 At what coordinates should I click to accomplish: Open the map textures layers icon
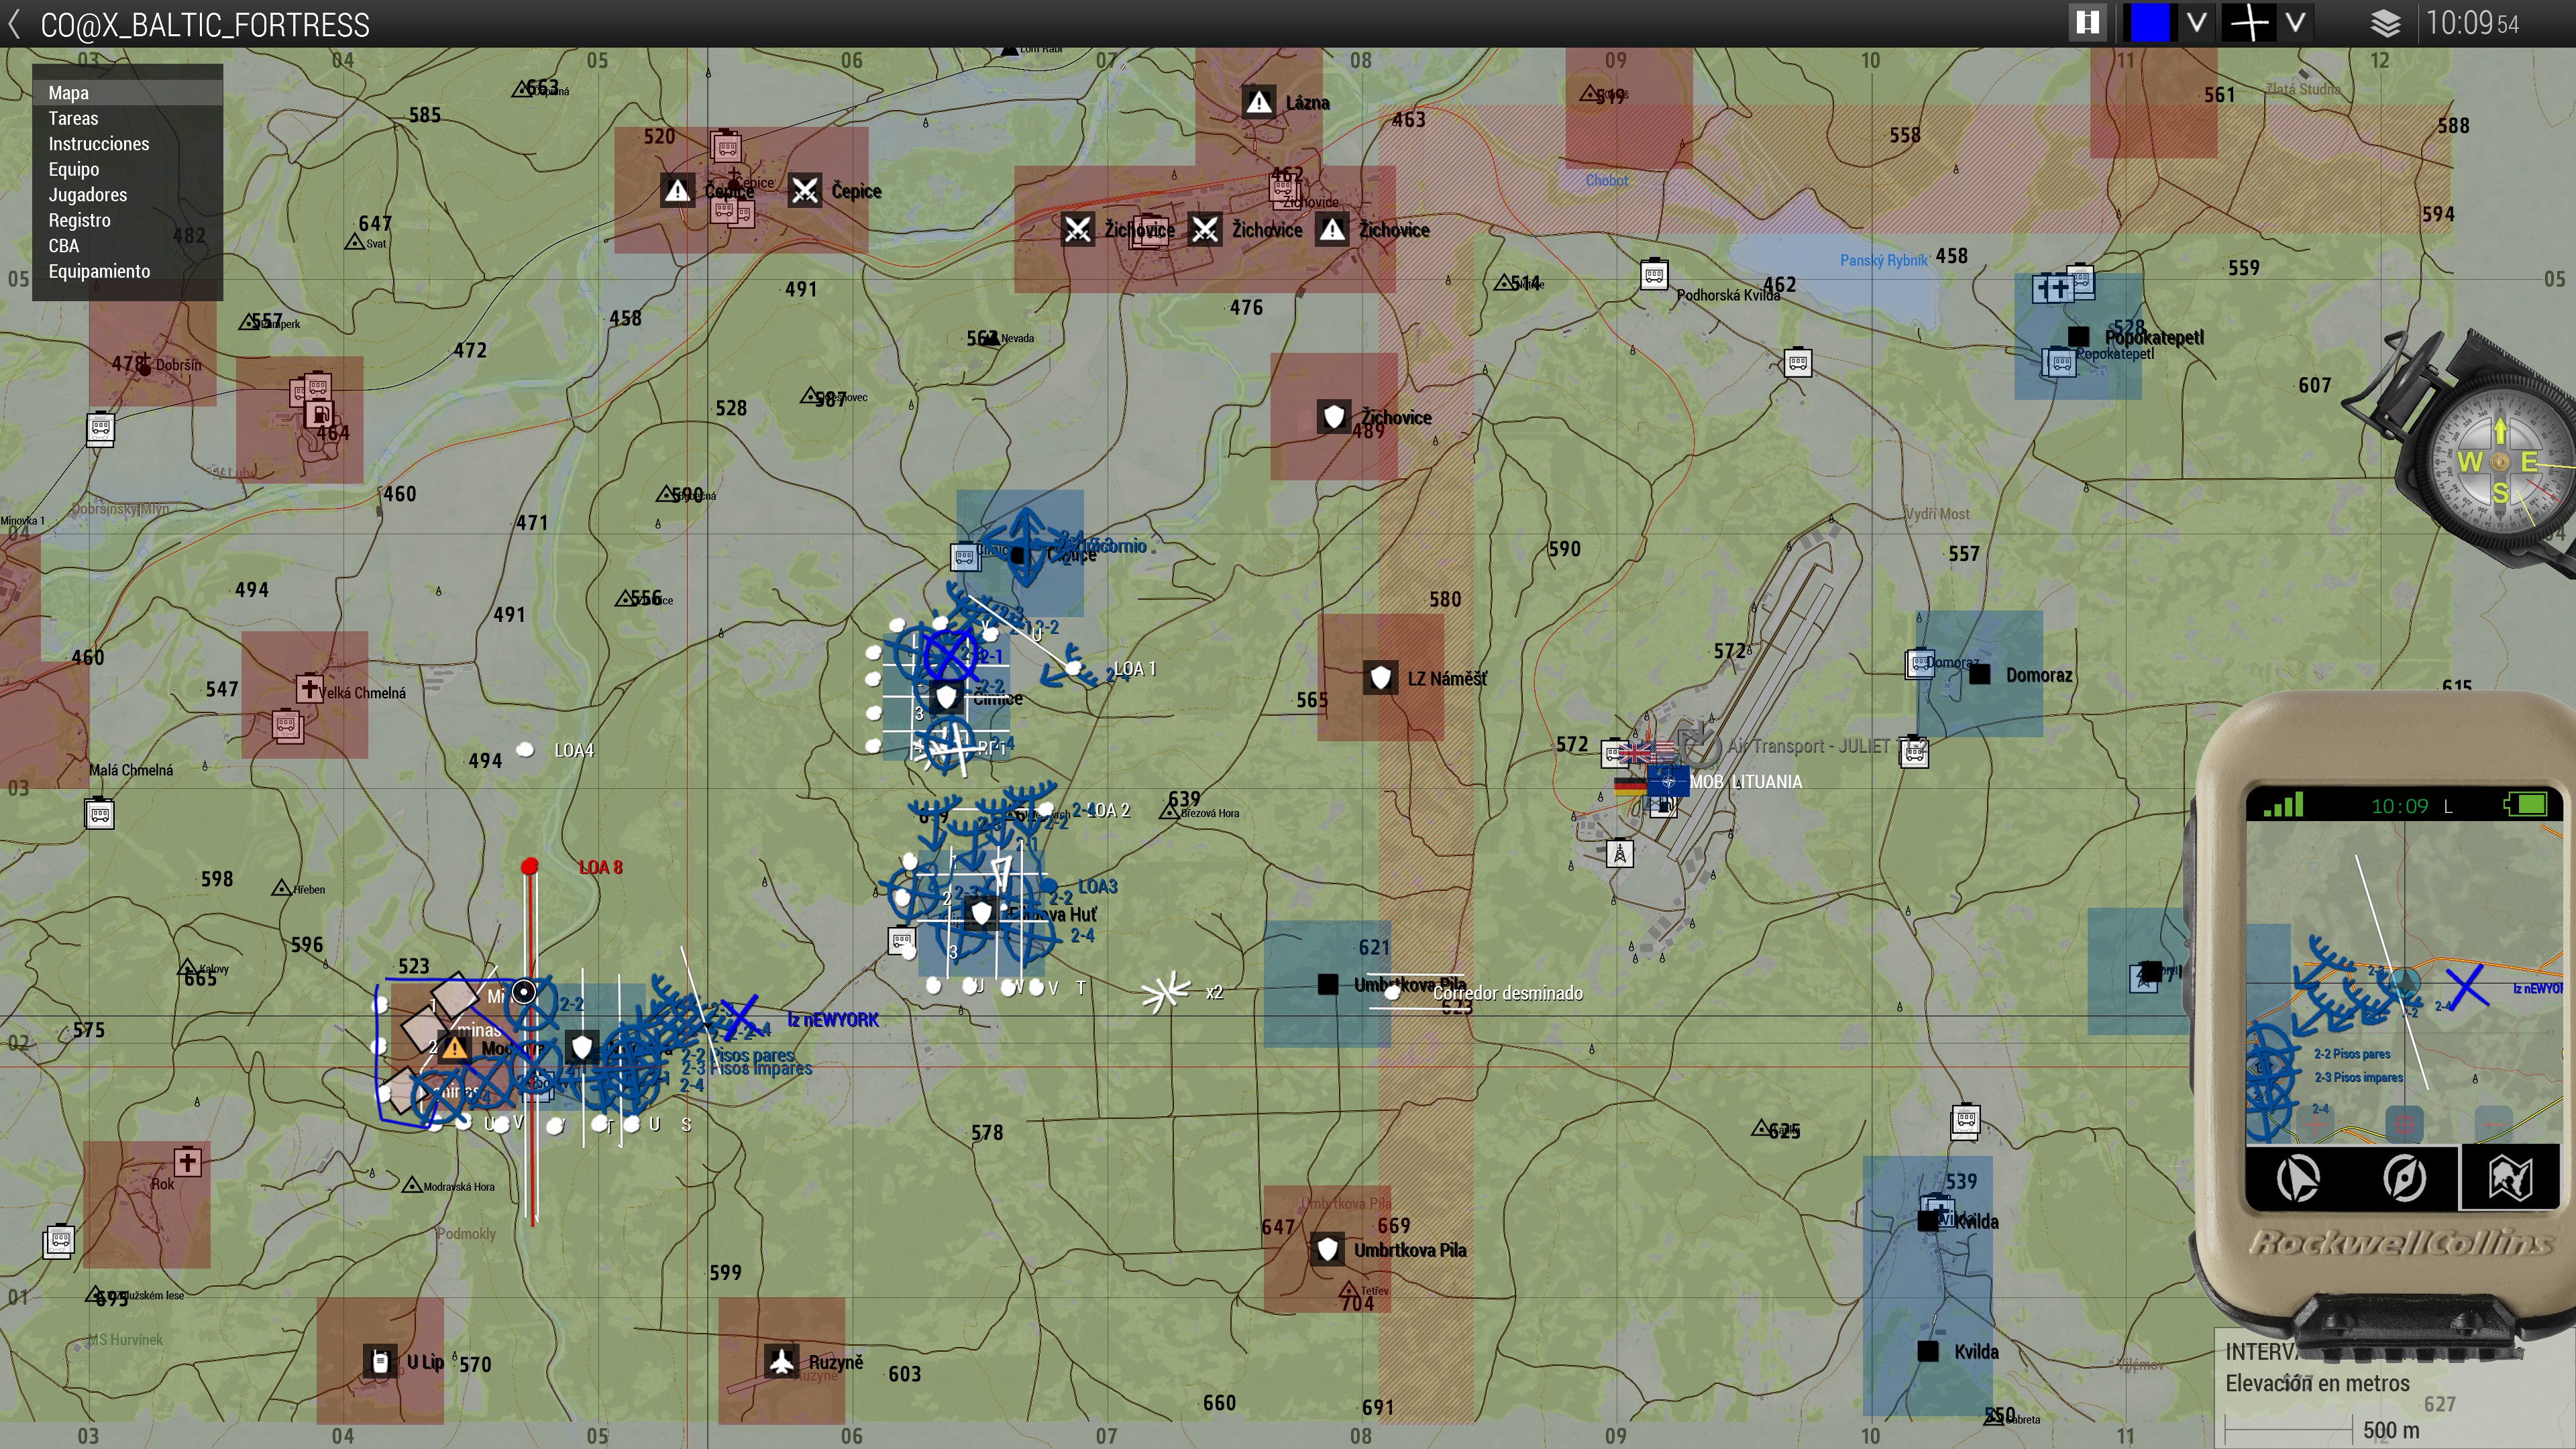(x=2385, y=23)
